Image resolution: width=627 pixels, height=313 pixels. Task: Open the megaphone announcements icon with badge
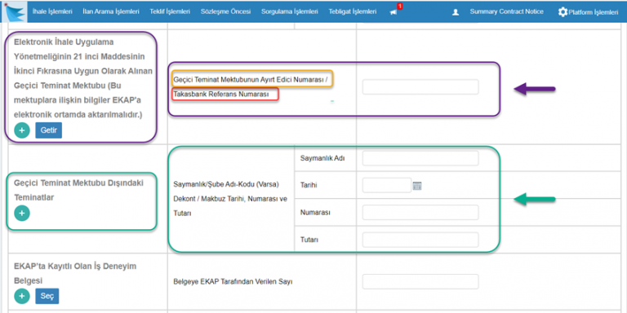394,12
